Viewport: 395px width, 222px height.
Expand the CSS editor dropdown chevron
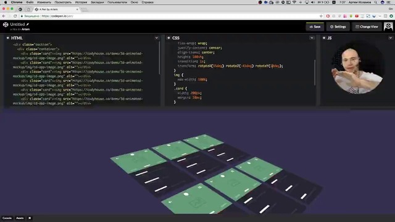[x=312, y=38]
